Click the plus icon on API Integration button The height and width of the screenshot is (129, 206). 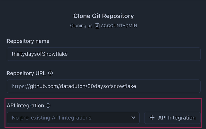click(152, 118)
